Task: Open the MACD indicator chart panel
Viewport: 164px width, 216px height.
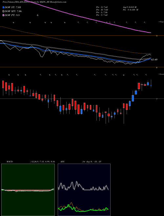Action: (x=28, y=190)
